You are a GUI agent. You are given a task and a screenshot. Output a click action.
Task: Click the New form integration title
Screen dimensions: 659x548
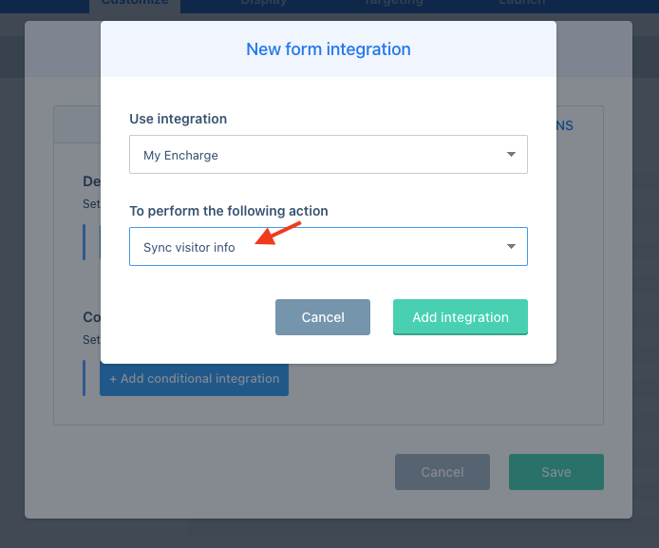(329, 49)
